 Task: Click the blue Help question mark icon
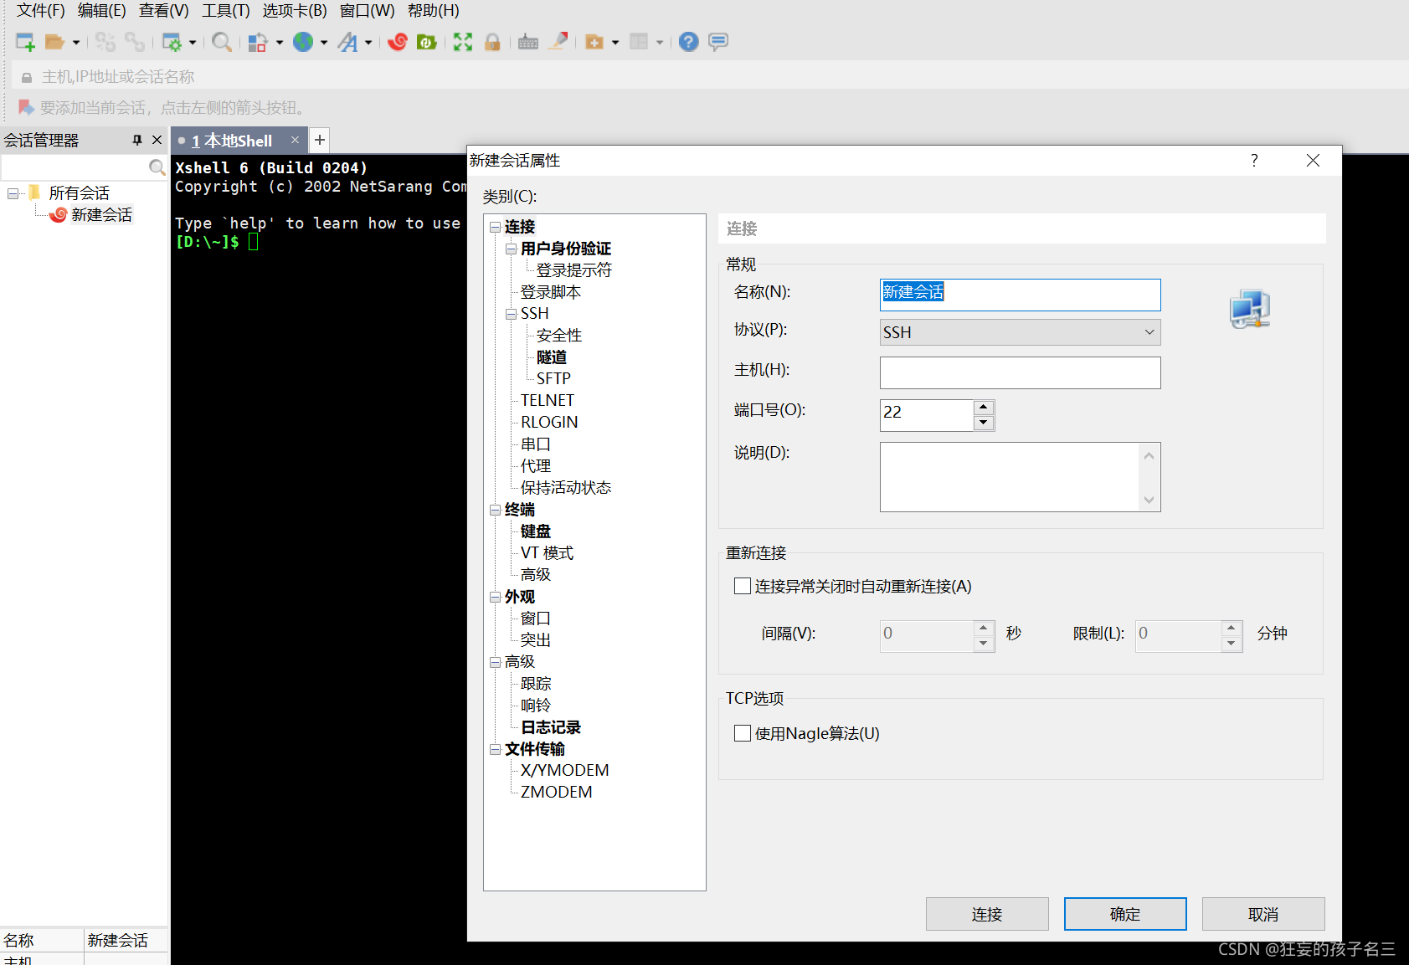coord(688,42)
